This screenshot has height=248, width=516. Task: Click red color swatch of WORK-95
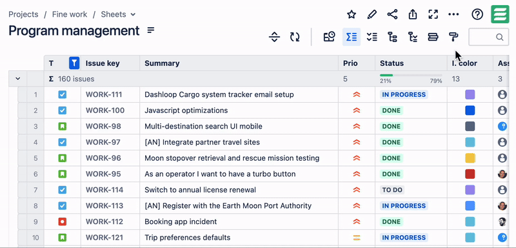coord(470,174)
